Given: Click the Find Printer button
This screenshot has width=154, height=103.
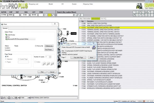Looking at the screenshot, I should tap(49, 50).
